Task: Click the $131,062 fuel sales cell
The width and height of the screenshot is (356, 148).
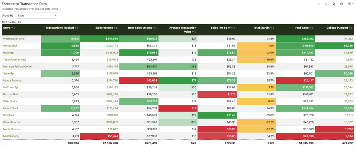Action: (x=295, y=87)
